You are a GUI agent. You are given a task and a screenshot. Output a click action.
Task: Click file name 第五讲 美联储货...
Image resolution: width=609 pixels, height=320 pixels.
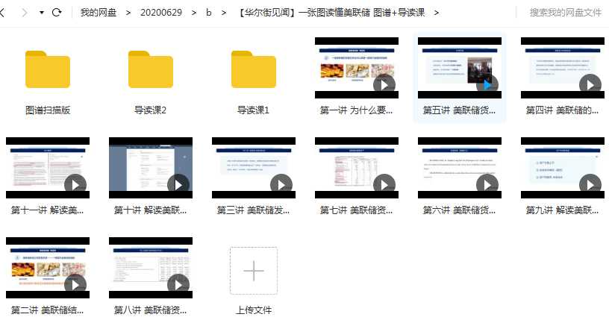459,110
